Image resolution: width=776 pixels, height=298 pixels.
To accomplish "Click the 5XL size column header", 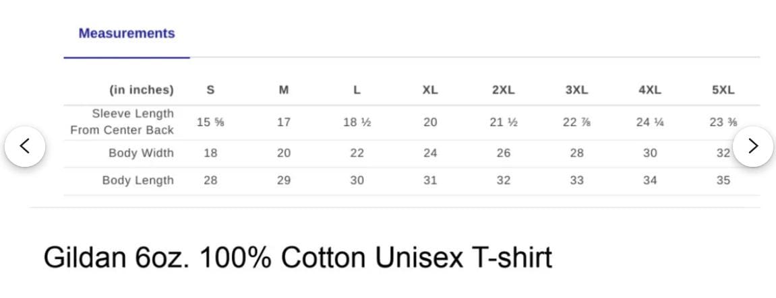I will pos(723,90).
